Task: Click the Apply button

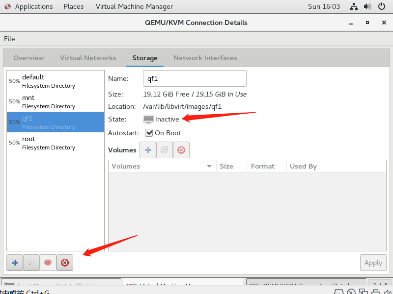Action: (373, 263)
